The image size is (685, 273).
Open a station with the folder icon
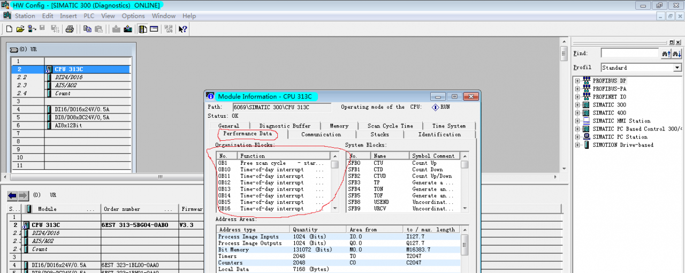pos(20,29)
